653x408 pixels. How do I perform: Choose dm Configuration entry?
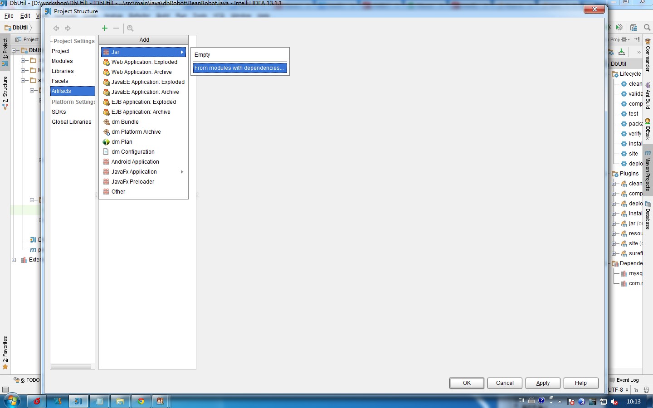pos(143,152)
